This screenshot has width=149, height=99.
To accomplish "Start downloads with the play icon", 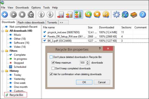I will 14,14.
